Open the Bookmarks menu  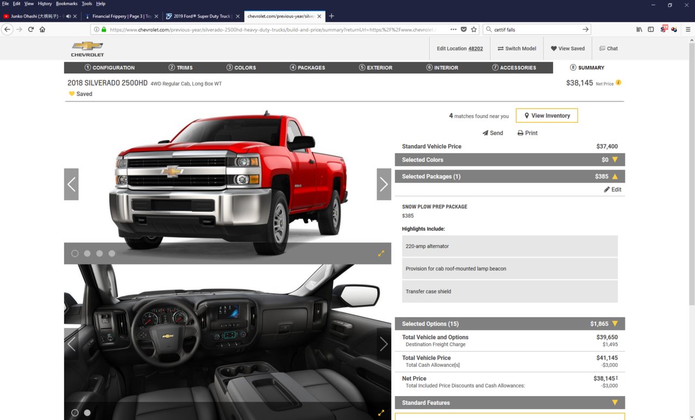(67, 4)
